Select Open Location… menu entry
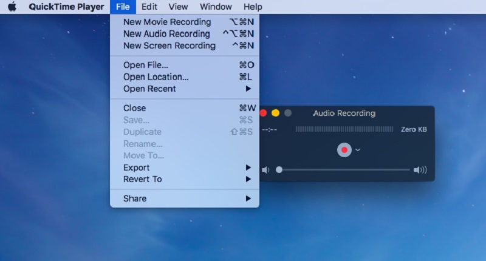This screenshot has height=261, width=486. (x=185, y=77)
